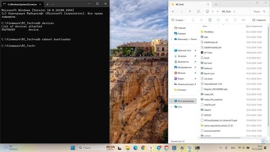Click the Paste clipboard icon
This screenshot has width=270, height=152.
(210, 20)
